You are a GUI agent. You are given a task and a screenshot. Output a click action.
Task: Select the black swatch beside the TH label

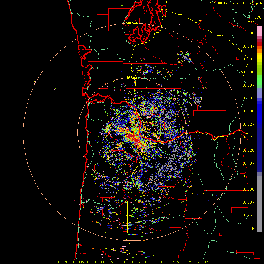pos(259,233)
